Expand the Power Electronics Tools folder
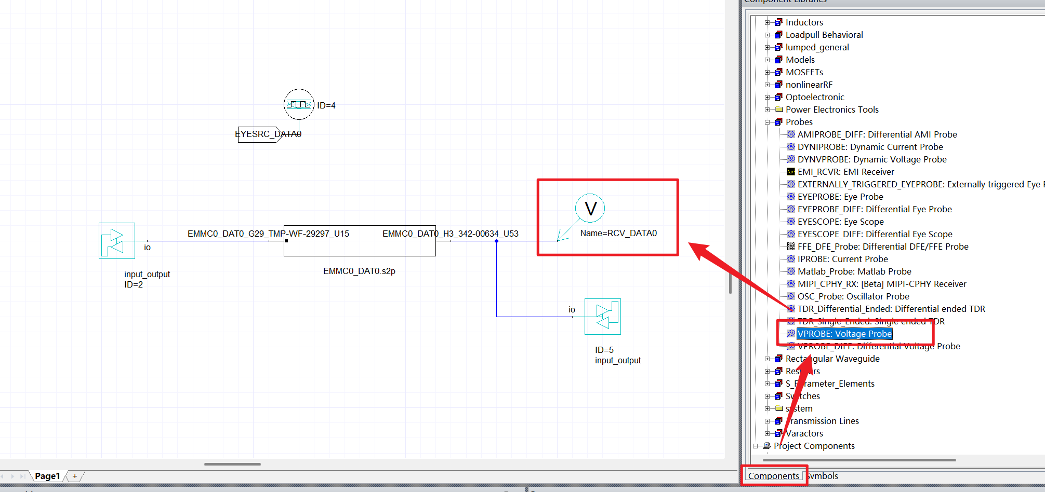1045x492 pixels. (767, 110)
